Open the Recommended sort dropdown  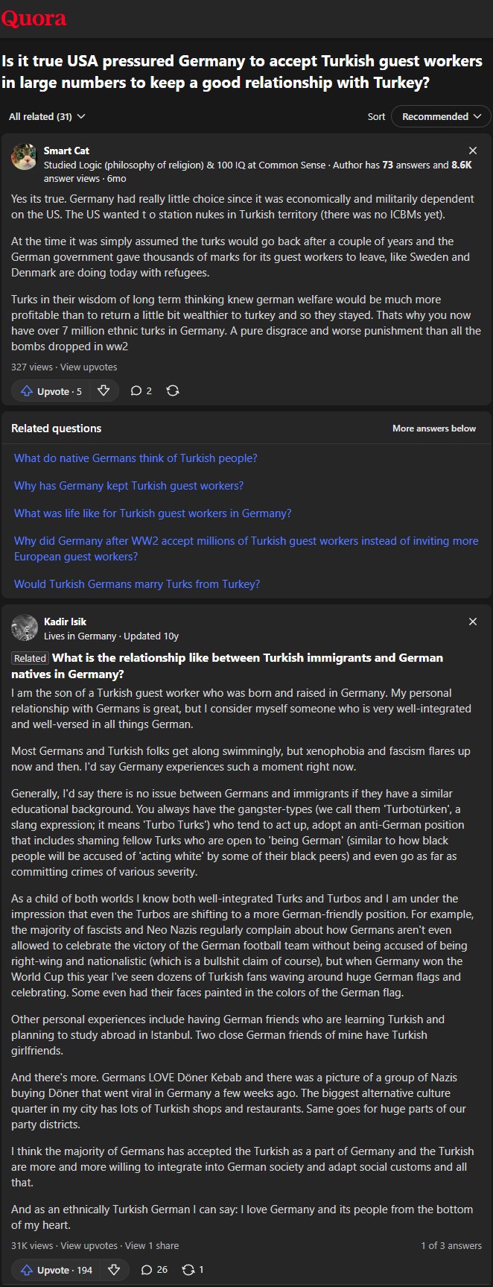442,116
